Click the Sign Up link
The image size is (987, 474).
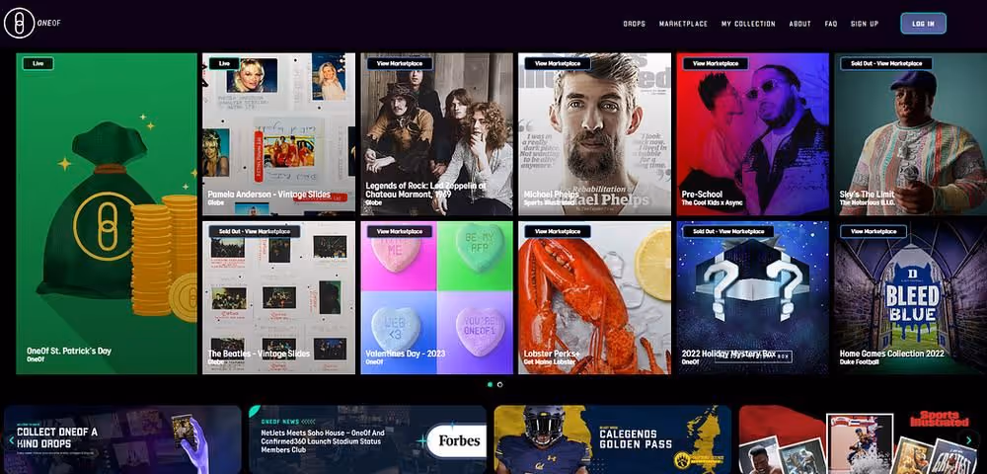point(865,24)
